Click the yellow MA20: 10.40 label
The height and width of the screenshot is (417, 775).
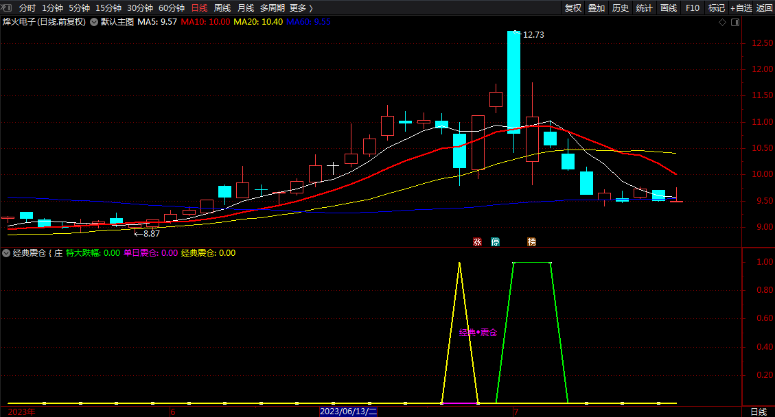tap(258, 22)
